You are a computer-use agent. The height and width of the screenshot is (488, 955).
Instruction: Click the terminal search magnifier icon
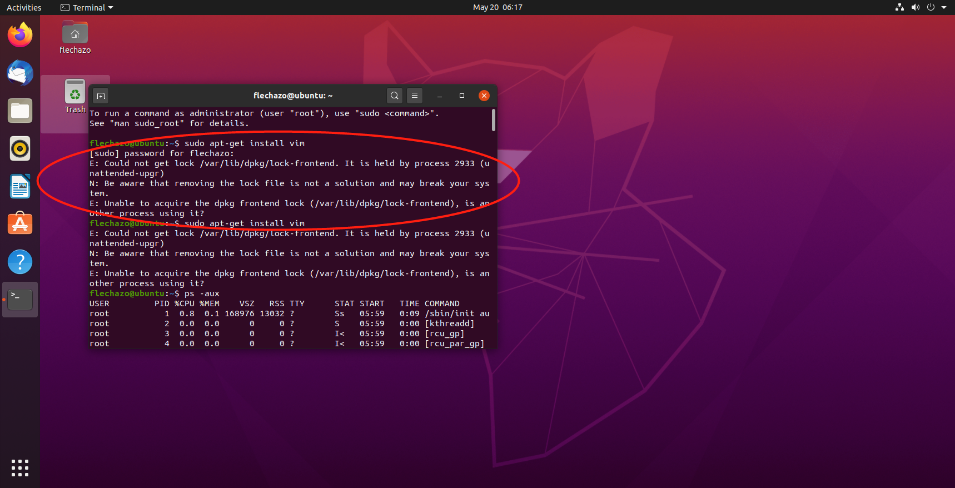coord(394,96)
